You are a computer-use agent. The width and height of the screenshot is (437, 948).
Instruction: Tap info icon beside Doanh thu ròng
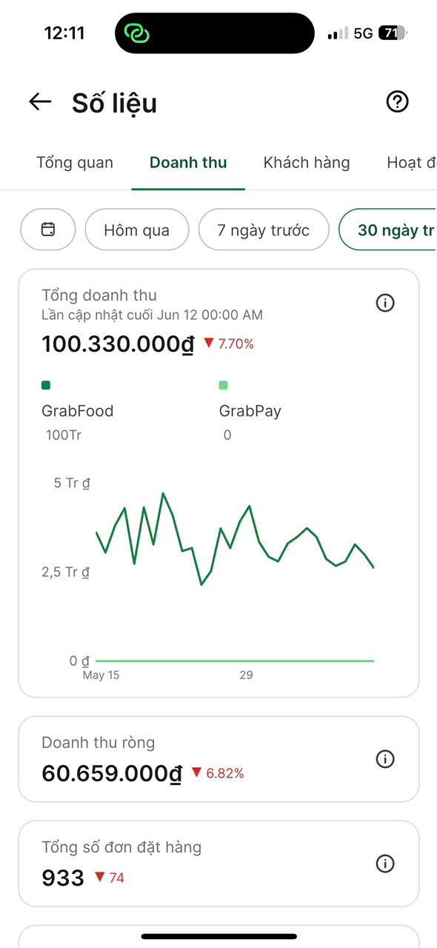385,759
